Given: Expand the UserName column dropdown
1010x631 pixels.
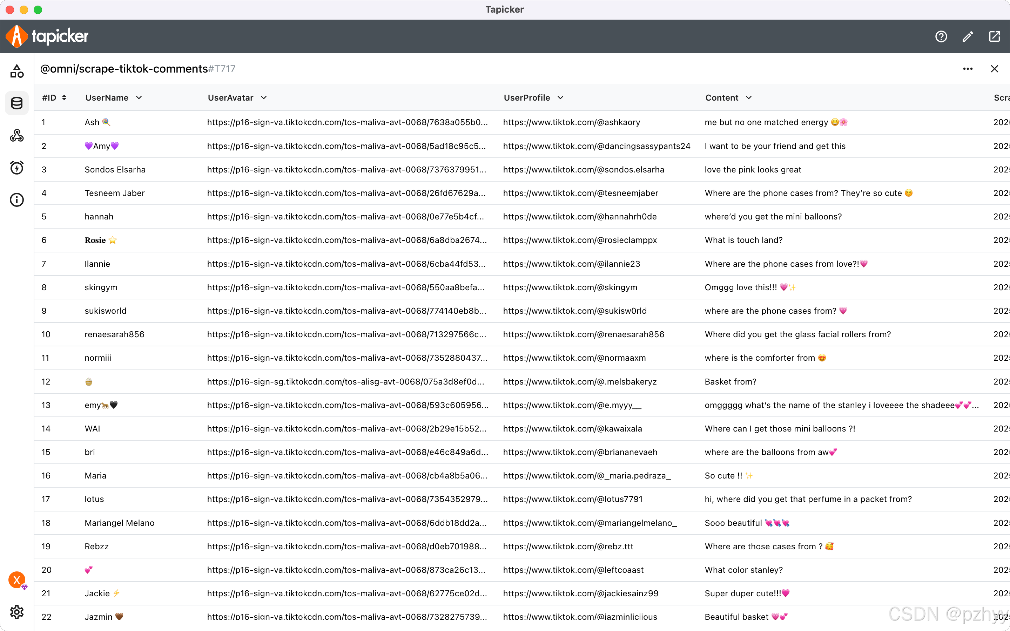Looking at the screenshot, I should point(139,98).
